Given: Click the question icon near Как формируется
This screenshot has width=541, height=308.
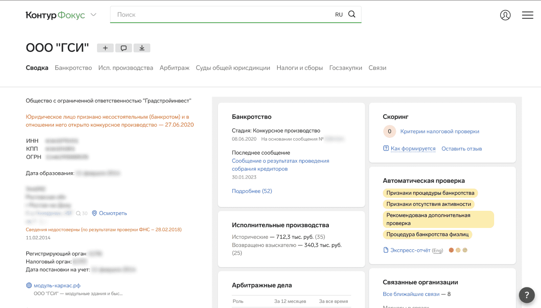Looking at the screenshot, I should pyautogui.click(x=386, y=149).
